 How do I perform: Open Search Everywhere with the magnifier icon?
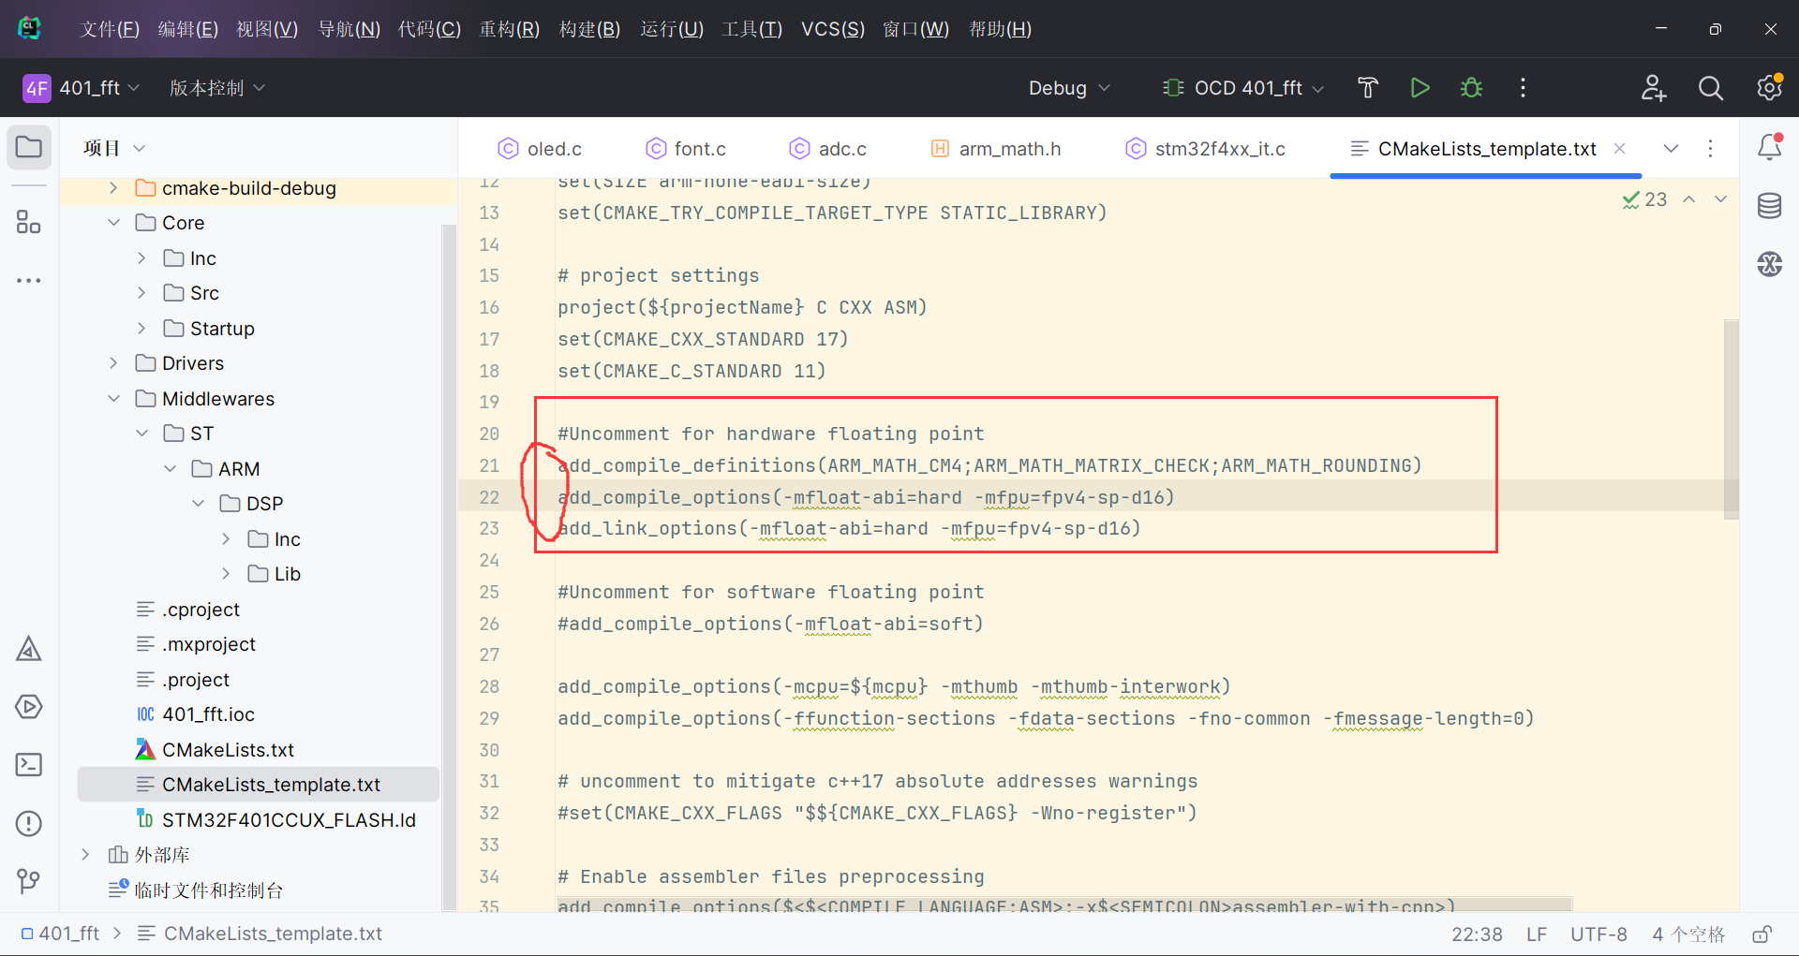coord(1710,87)
